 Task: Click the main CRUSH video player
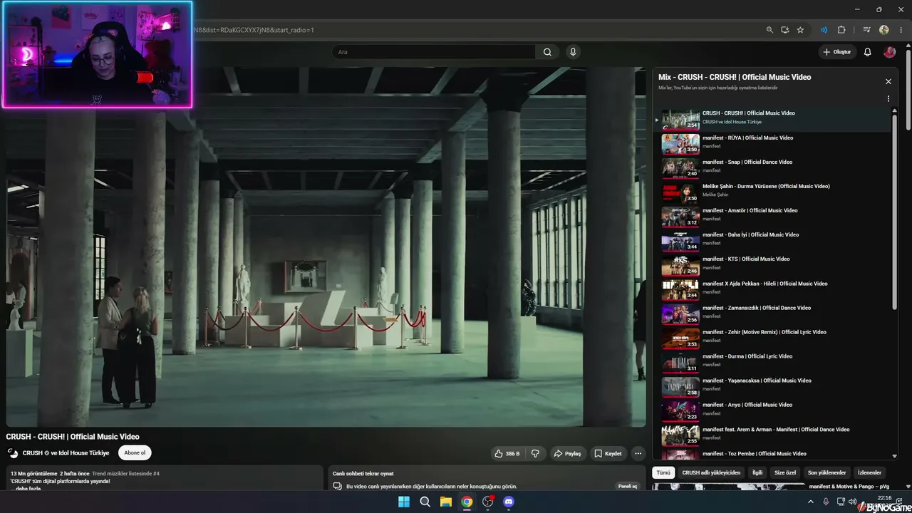coord(326,247)
